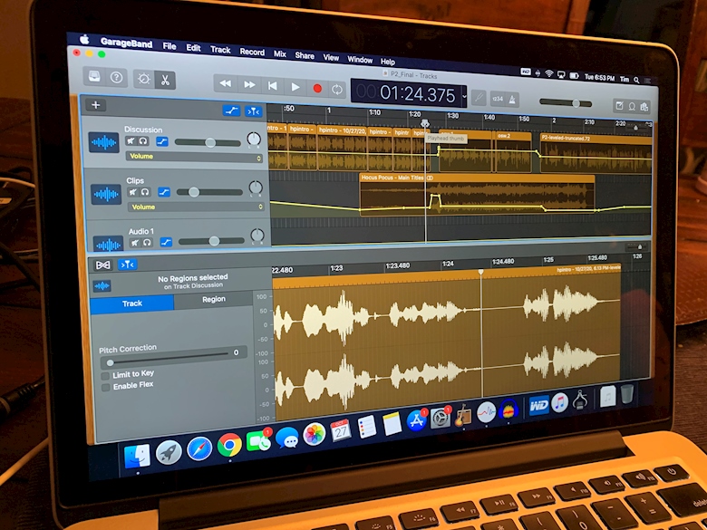Viewport: 707px width, 530px height.
Task: Mute the Discussion track
Action: point(131,140)
